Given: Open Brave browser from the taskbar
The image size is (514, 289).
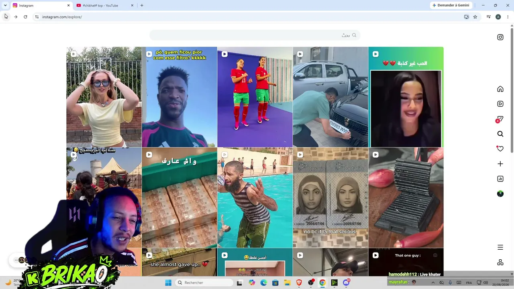Looking at the screenshot, I should pyautogui.click(x=299, y=283).
